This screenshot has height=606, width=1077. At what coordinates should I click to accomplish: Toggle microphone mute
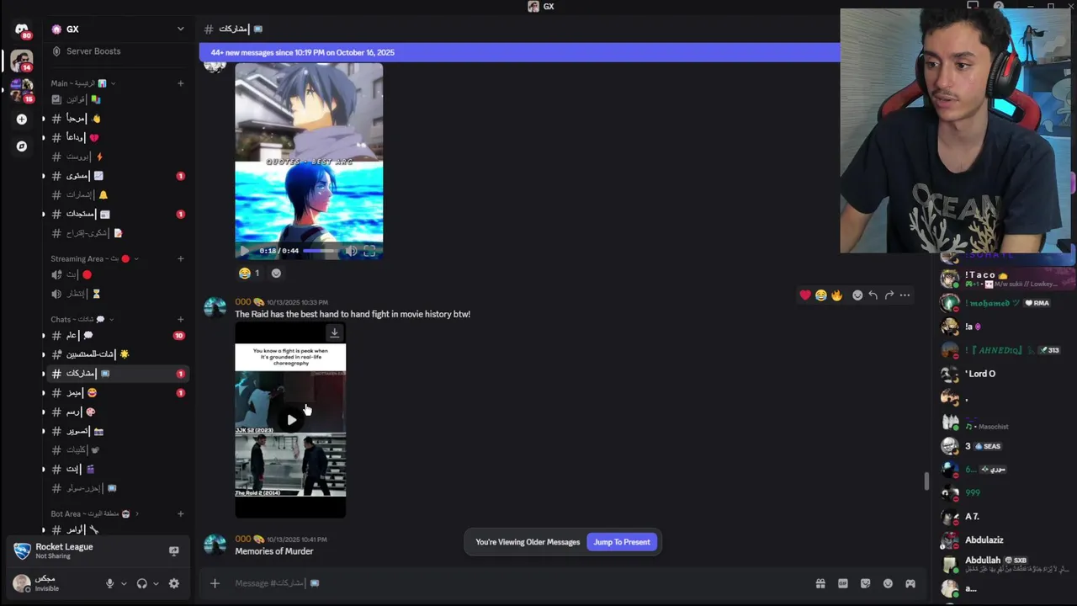(109, 583)
